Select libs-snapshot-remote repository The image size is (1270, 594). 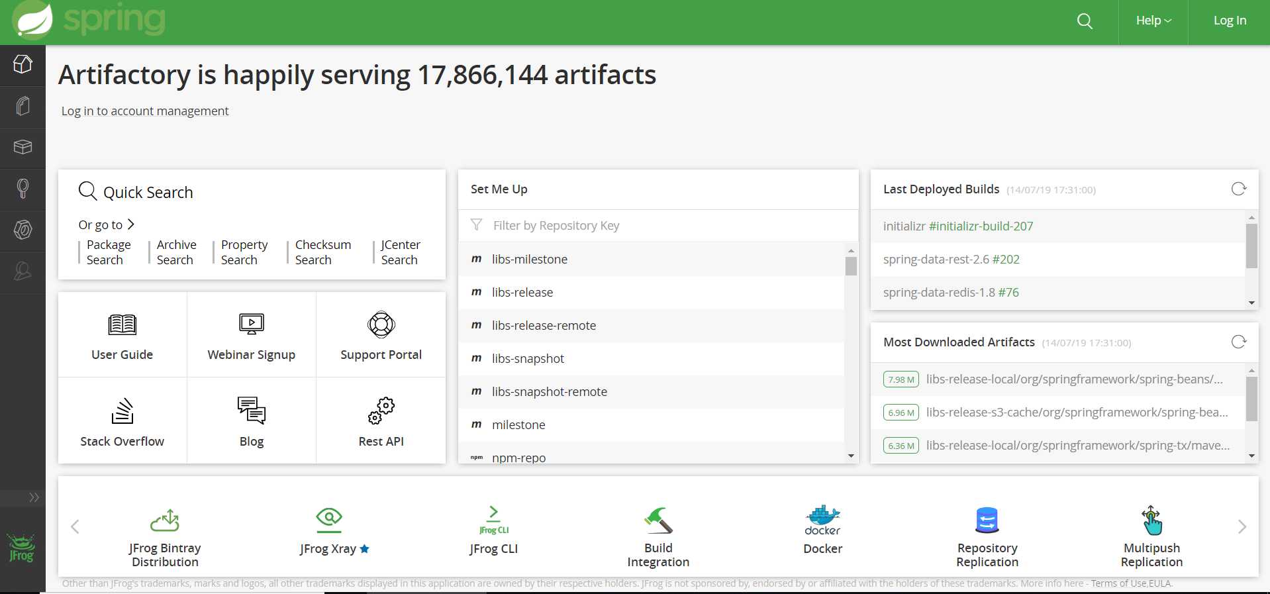(652, 391)
